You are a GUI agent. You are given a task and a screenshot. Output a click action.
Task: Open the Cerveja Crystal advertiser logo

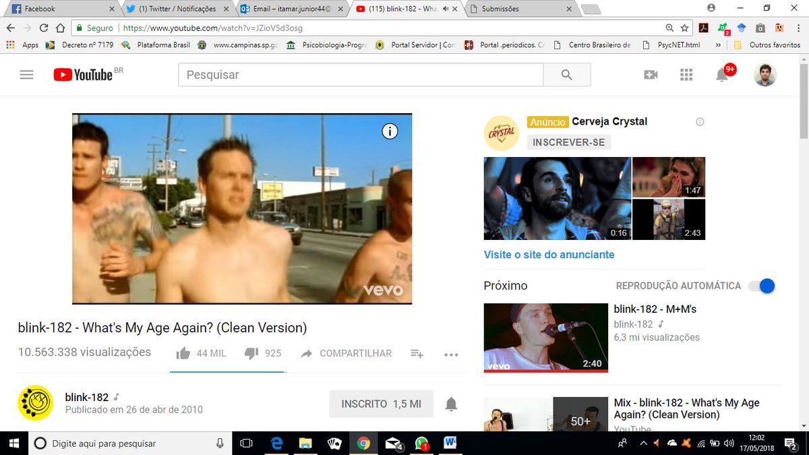point(502,133)
